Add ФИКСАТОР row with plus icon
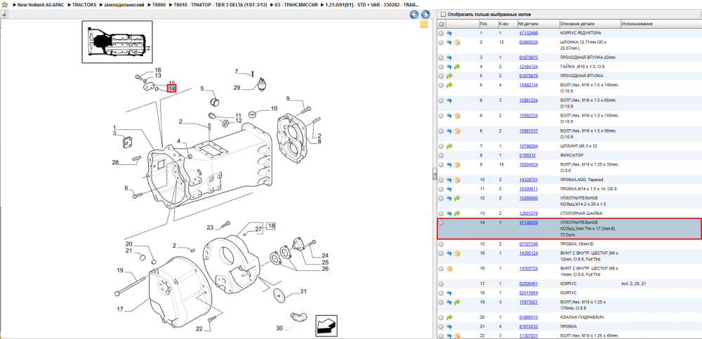Viewport: 702px width, 339px height. pyautogui.click(x=442, y=155)
